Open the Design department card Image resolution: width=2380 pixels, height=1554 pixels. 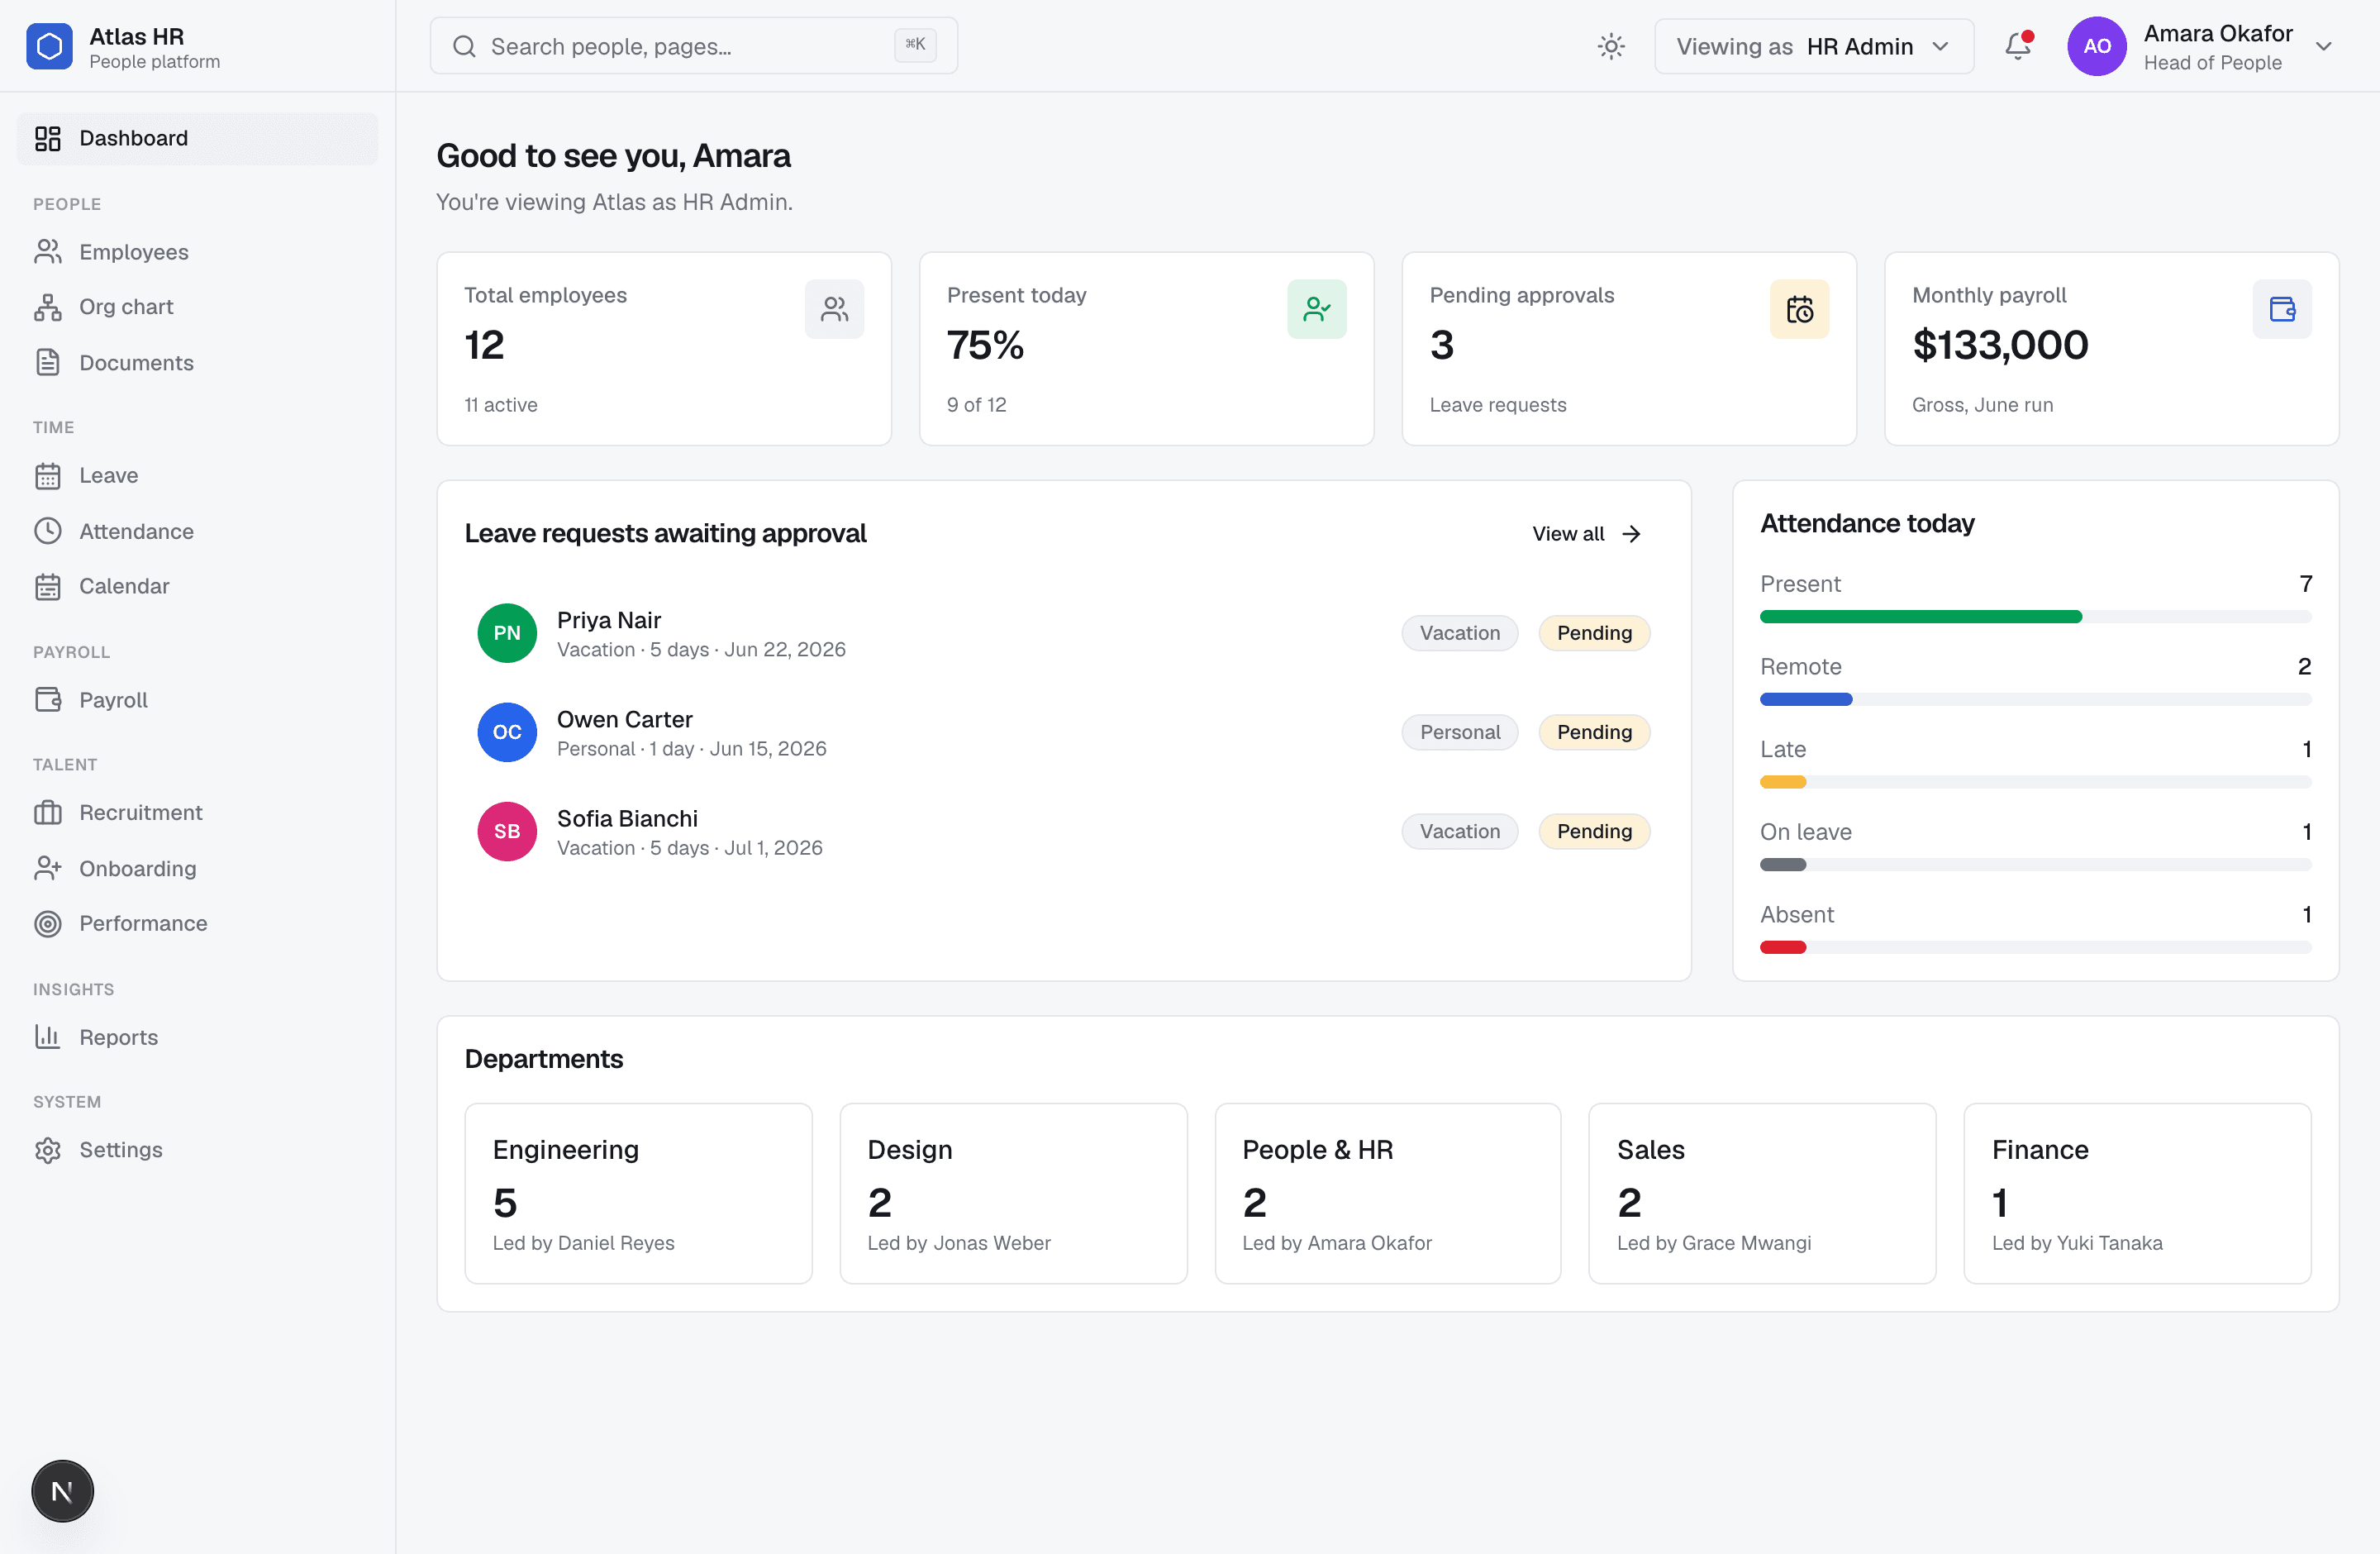coord(1013,1193)
